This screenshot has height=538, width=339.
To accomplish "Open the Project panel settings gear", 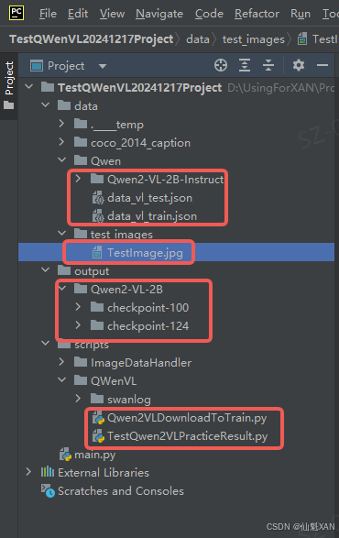I will [299, 65].
